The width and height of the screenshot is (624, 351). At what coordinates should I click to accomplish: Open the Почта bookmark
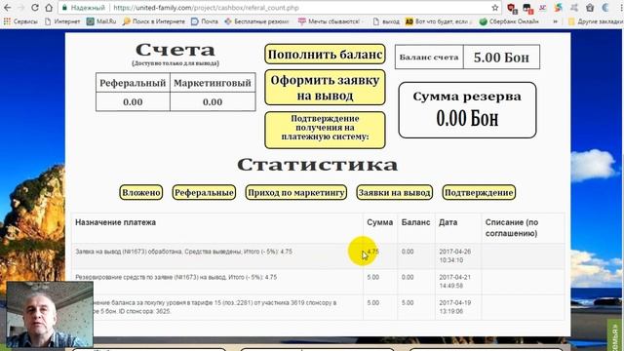[x=205, y=21]
